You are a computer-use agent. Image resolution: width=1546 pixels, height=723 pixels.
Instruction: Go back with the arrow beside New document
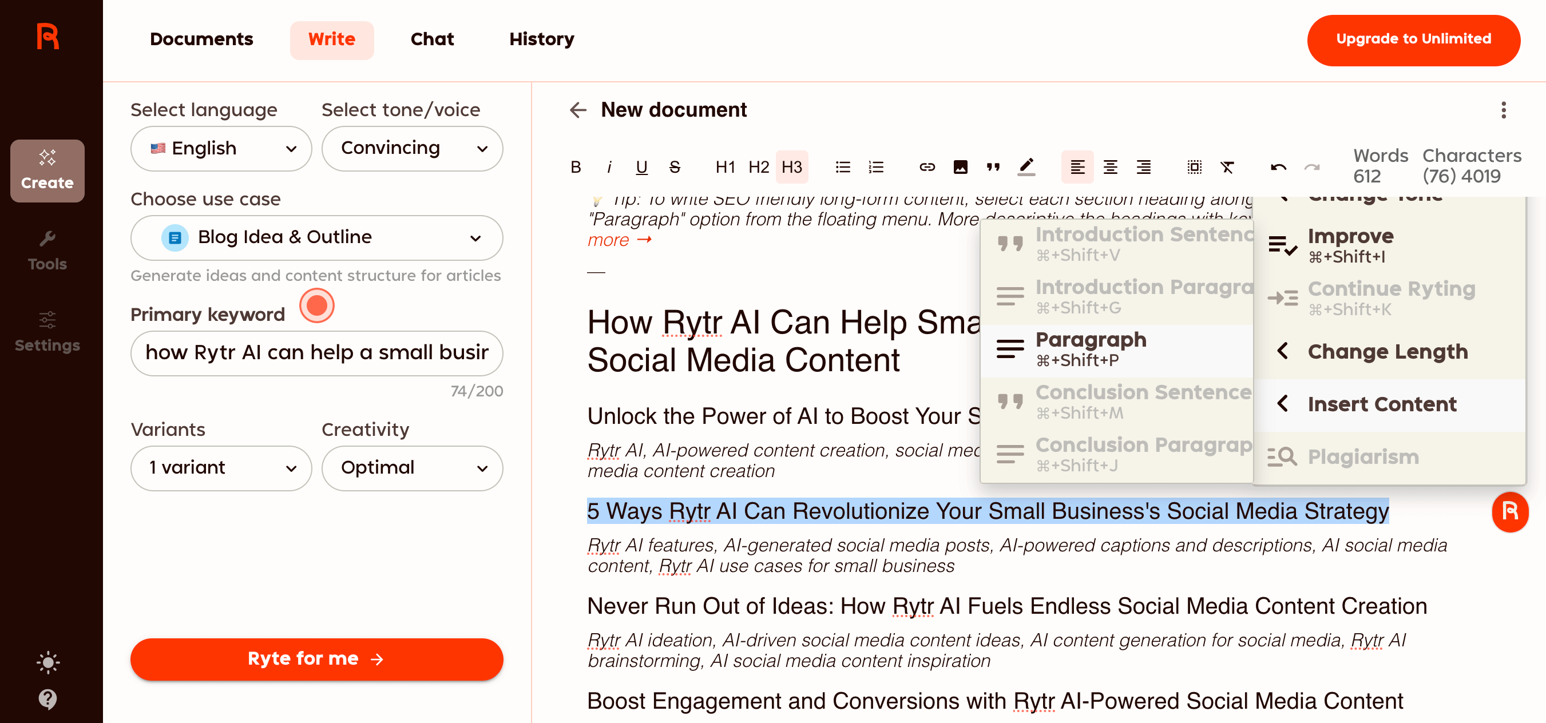[578, 110]
